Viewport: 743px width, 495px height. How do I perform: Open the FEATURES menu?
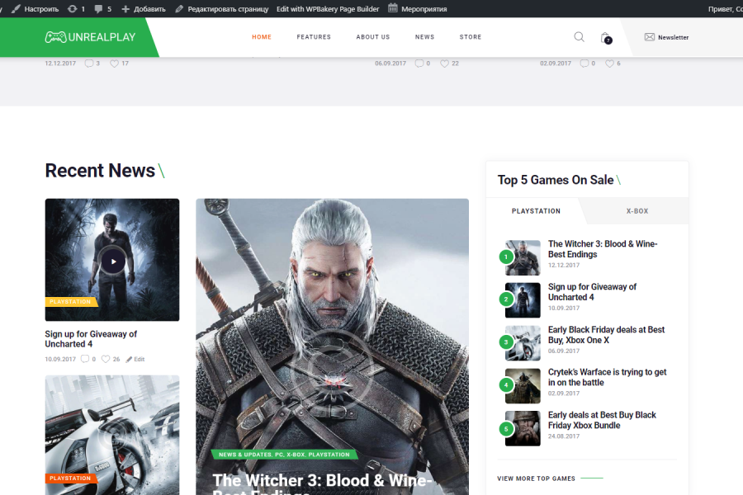314,37
